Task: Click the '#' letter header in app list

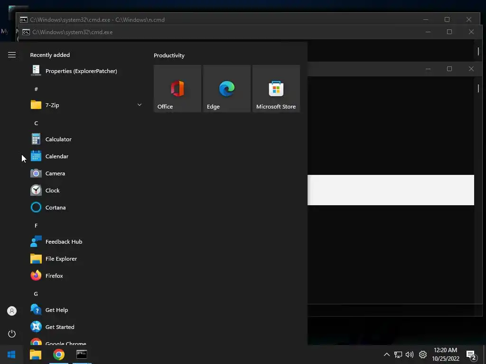Action: coord(36,89)
